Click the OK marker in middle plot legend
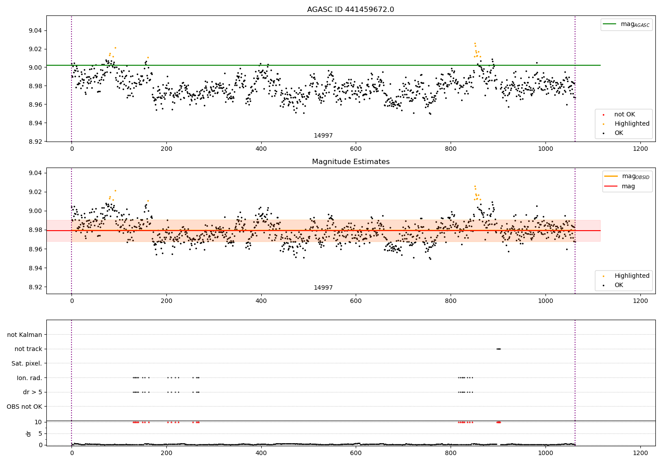The height and width of the screenshot is (463, 662). click(604, 285)
